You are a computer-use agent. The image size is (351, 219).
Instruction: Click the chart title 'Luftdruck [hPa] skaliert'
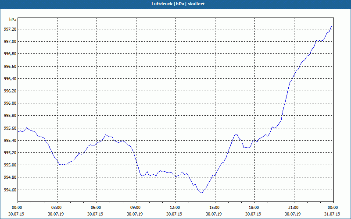(x=178, y=4)
